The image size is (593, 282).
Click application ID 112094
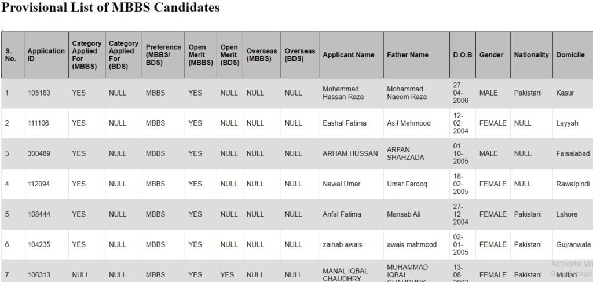(39, 184)
